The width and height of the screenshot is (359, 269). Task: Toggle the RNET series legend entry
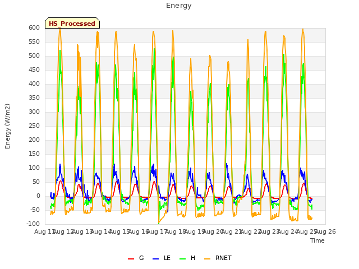tap(218, 258)
